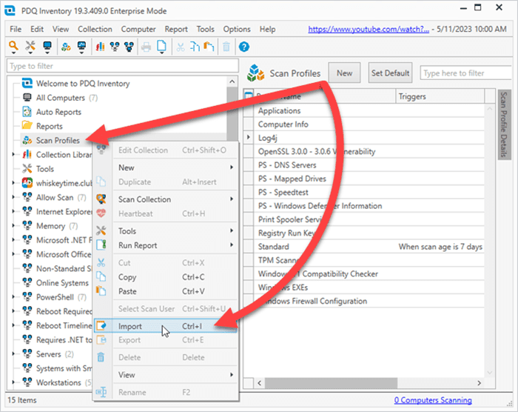Click the Tools wrench toolbar icon
Image resolution: width=518 pixels, height=412 pixels.
(30, 46)
